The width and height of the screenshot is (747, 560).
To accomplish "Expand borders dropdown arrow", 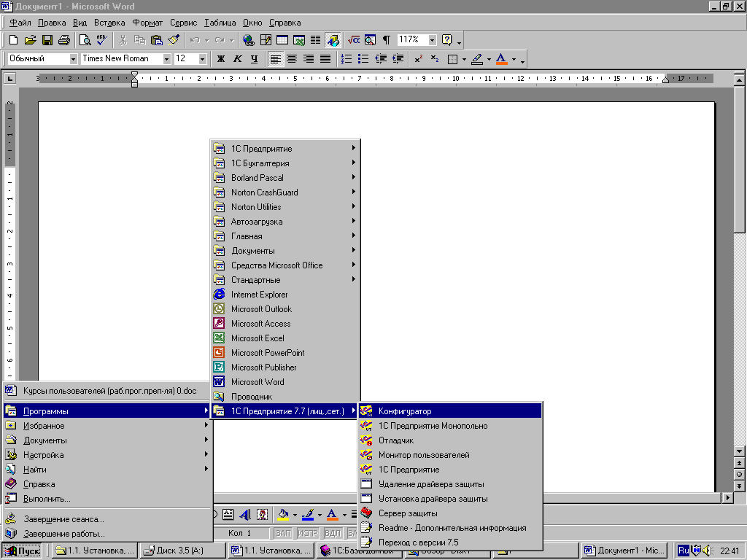I will point(464,59).
